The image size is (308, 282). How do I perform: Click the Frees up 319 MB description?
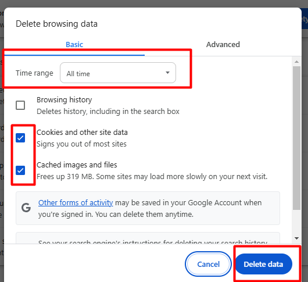152,177
